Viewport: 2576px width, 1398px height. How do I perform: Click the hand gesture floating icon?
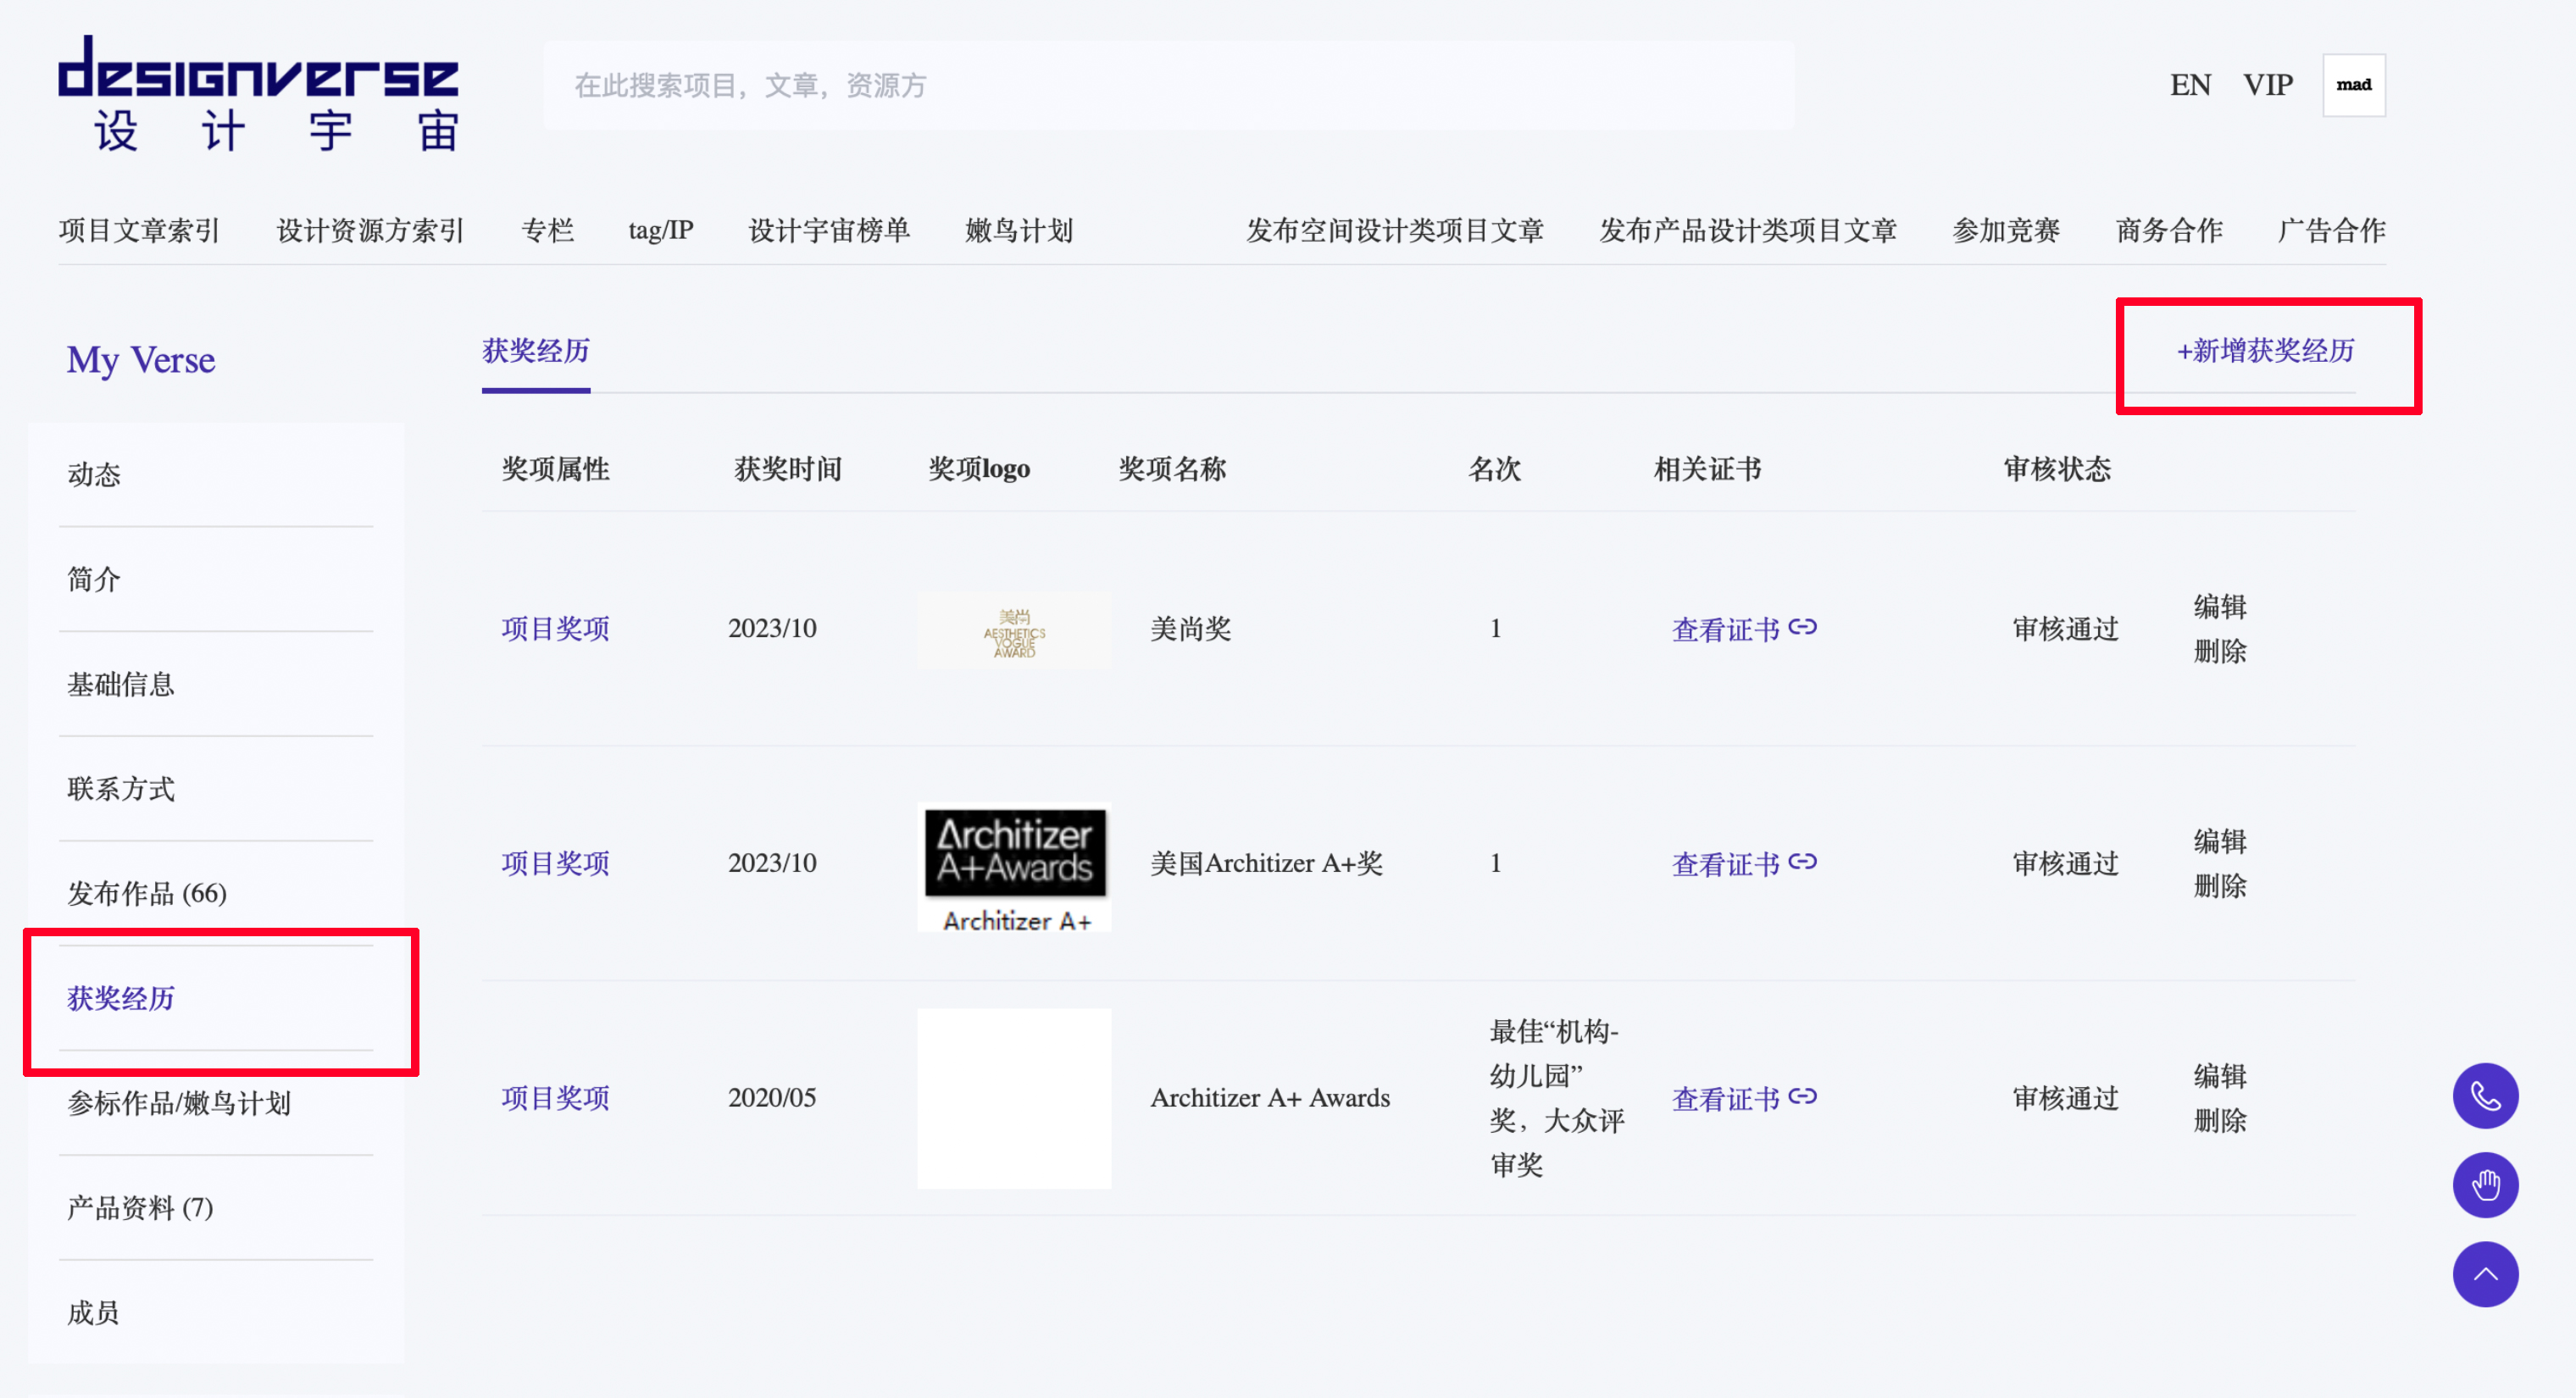click(x=2485, y=1185)
